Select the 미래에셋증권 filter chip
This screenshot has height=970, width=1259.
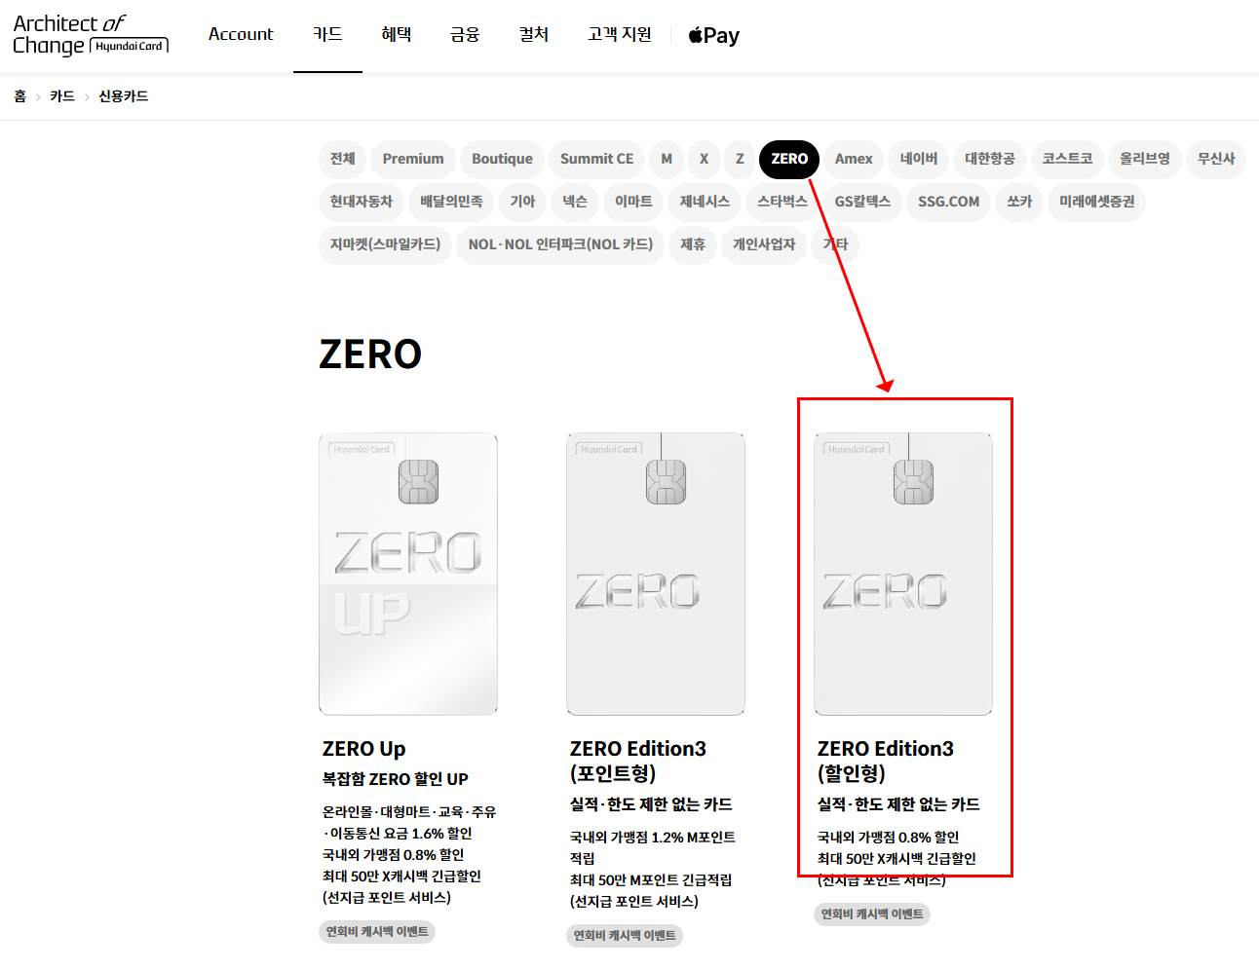point(1097,202)
